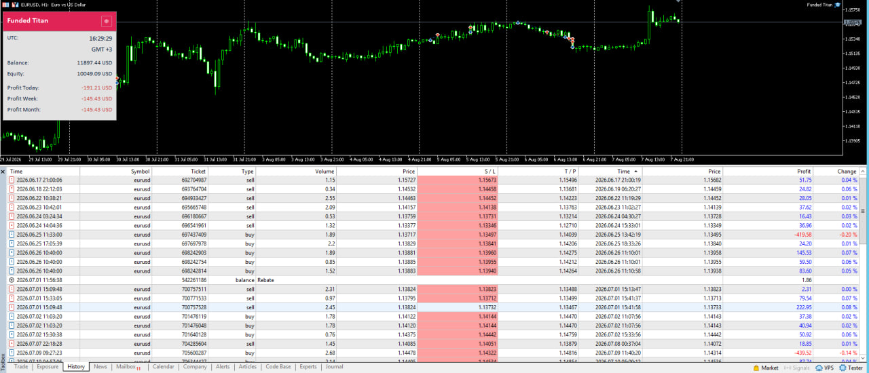Screen dimensions: 869x373
Task: Click the Funded Titan expert icon top-right
Action: pos(837,5)
